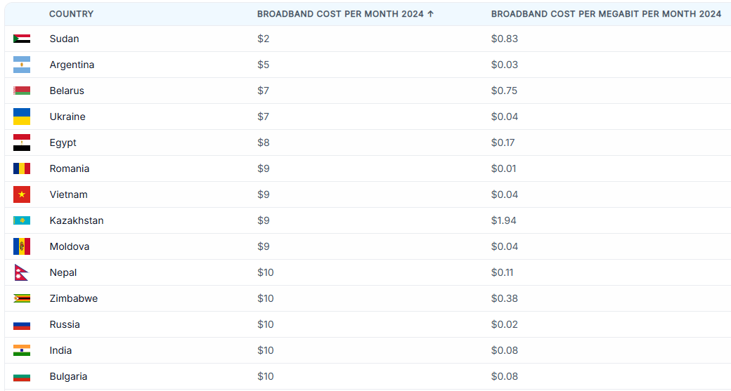Click the Kazakhstan flag icon
Viewport: 731px width, 391px height.
click(x=22, y=220)
